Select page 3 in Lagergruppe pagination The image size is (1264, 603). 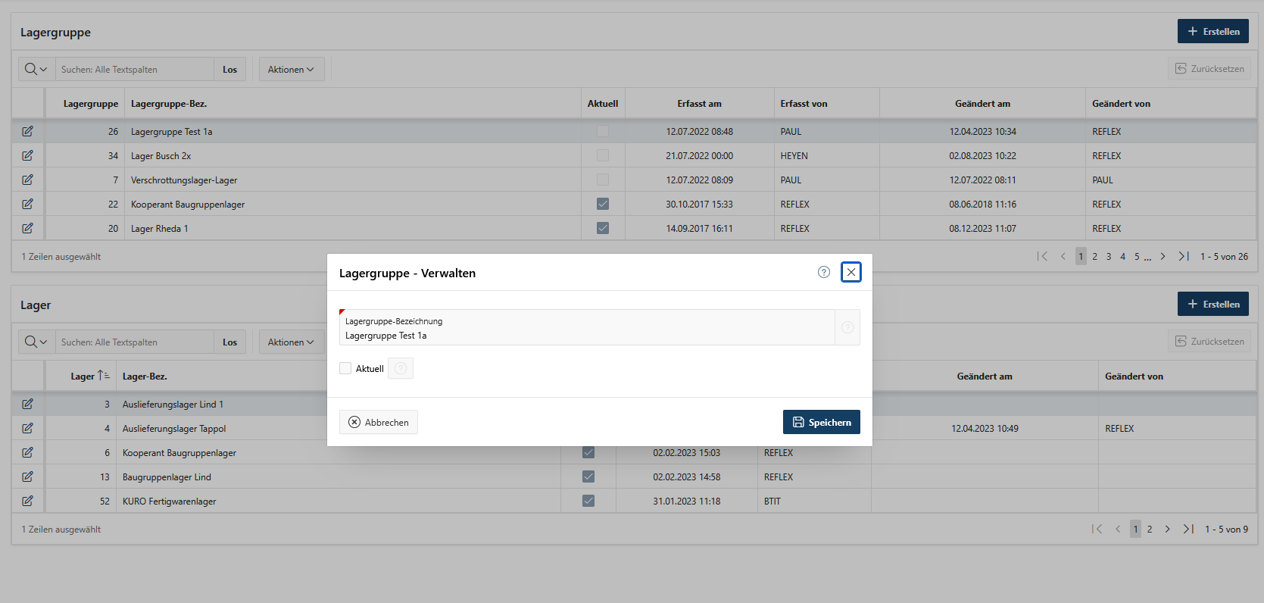click(1109, 257)
